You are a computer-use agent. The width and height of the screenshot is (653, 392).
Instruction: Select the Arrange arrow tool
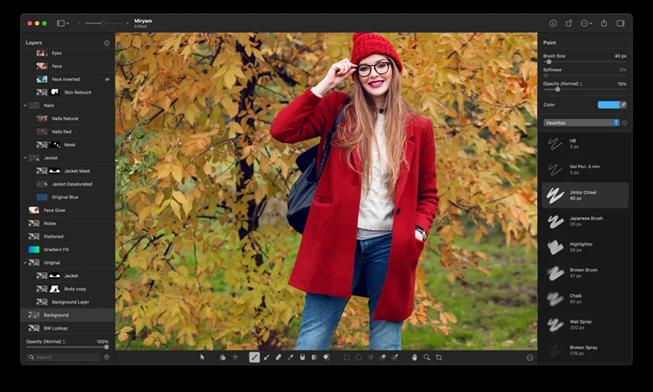(x=202, y=357)
